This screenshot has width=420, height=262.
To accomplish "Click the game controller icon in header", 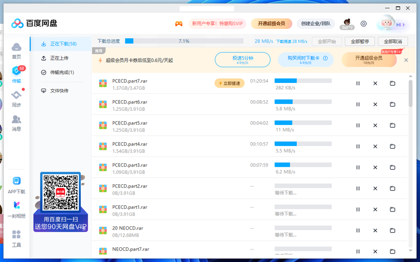I will pyautogui.click(x=178, y=24).
